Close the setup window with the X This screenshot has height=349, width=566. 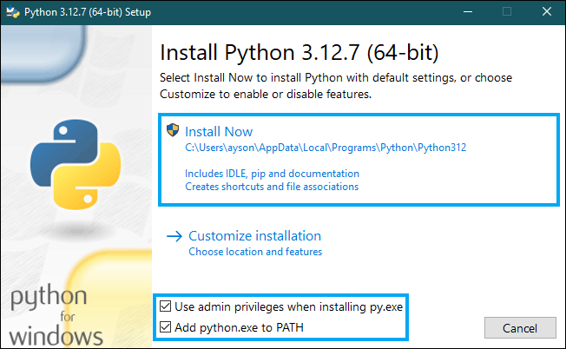tap(546, 11)
